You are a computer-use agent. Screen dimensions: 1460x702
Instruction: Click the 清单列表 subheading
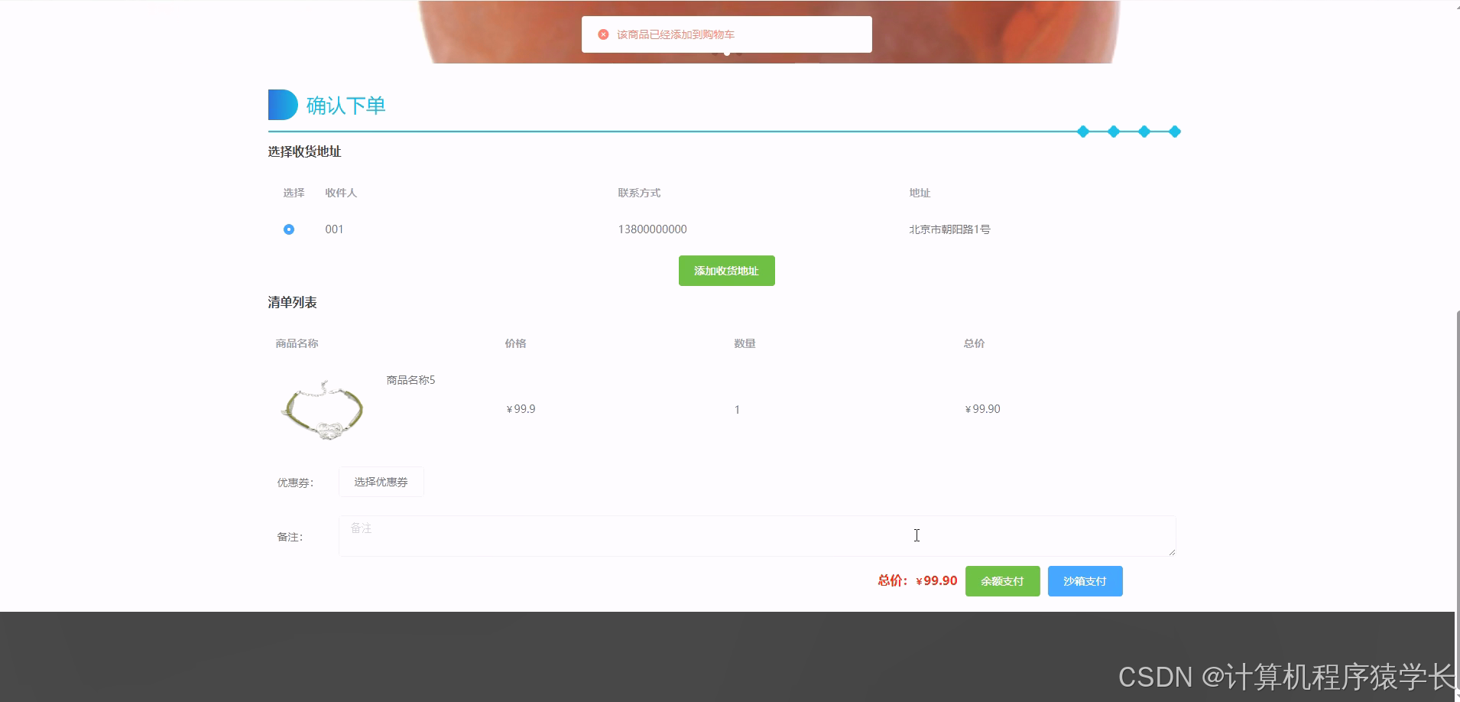(x=292, y=302)
